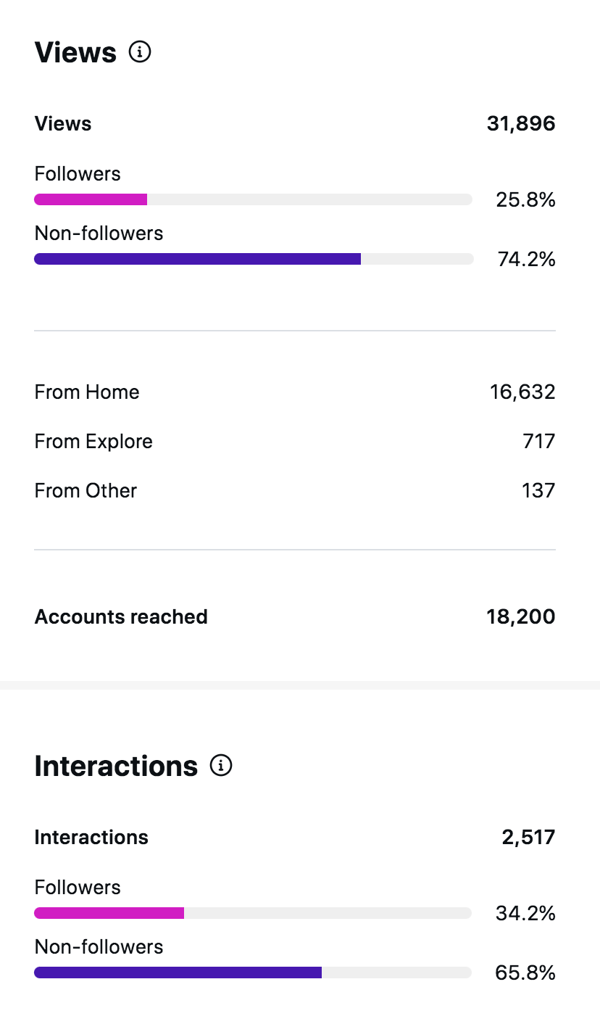Click the 31,896 total views number
The width and height of the screenshot is (600, 1024).
click(521, 123)
